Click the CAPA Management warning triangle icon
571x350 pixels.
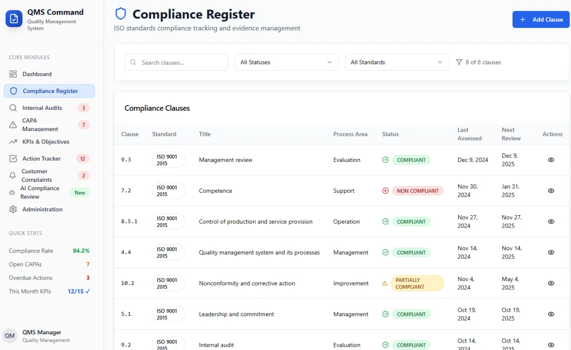click(13, 125)
